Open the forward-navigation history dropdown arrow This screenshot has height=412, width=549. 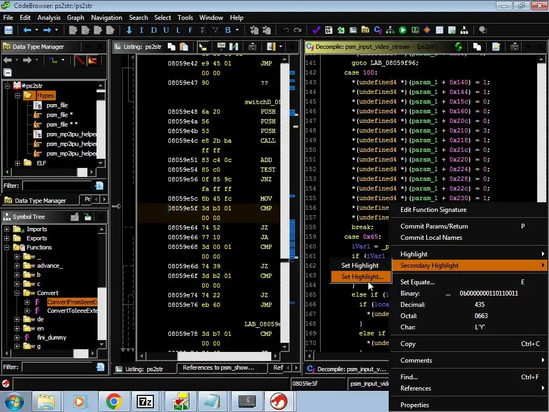(56, 30)
